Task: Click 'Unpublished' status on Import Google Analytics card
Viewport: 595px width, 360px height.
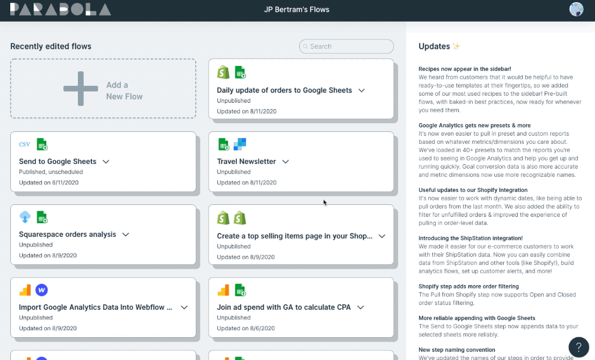Action: pos(36,317)
